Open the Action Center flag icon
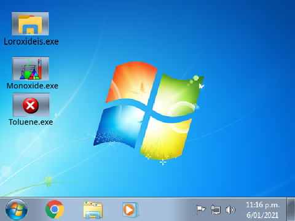Viewport: 295px width, 221px height. 200,209
